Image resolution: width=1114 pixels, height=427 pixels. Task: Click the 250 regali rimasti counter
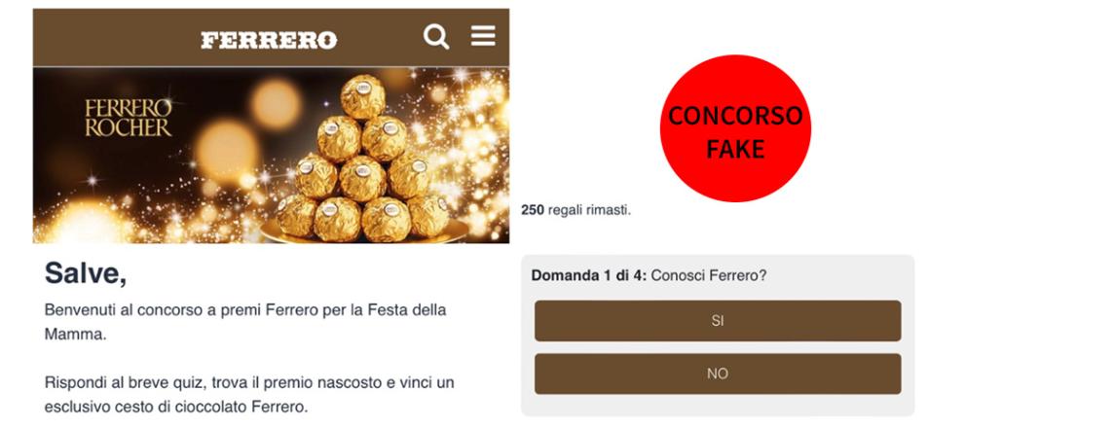coord(576,210)
